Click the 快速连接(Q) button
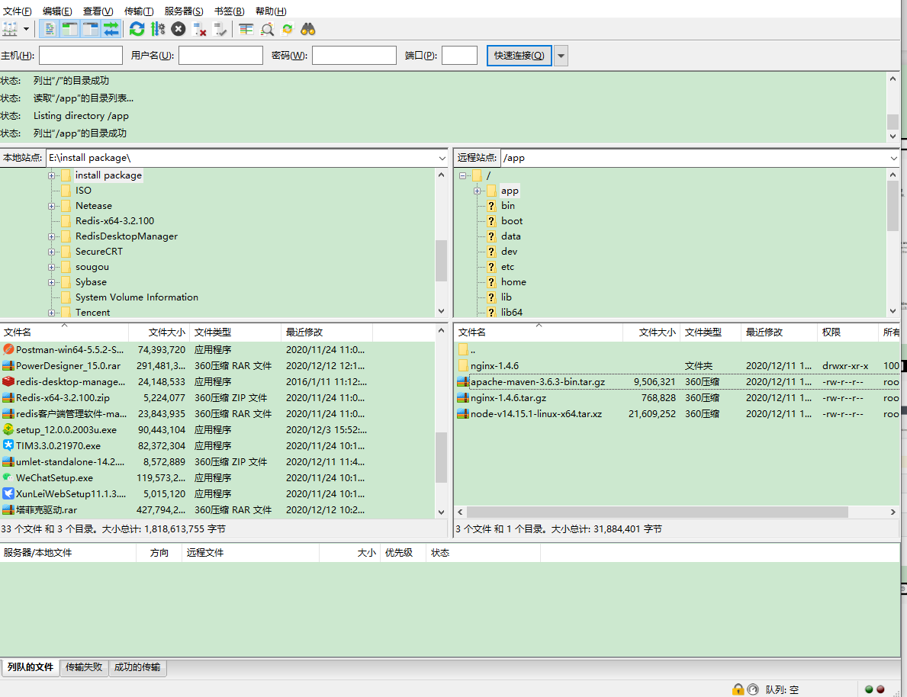This screenshot has height=697, width=907. tap(519, 56)
